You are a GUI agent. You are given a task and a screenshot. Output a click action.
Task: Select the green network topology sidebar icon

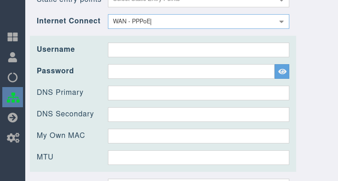tap(13, 97)
